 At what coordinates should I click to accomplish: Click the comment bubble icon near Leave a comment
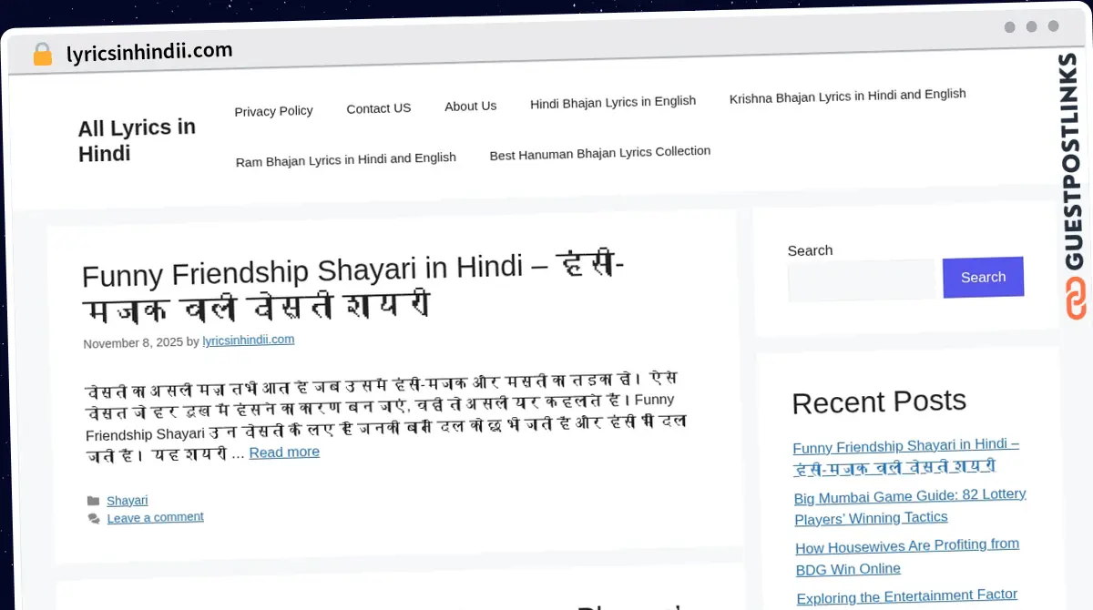click(94, 517)
